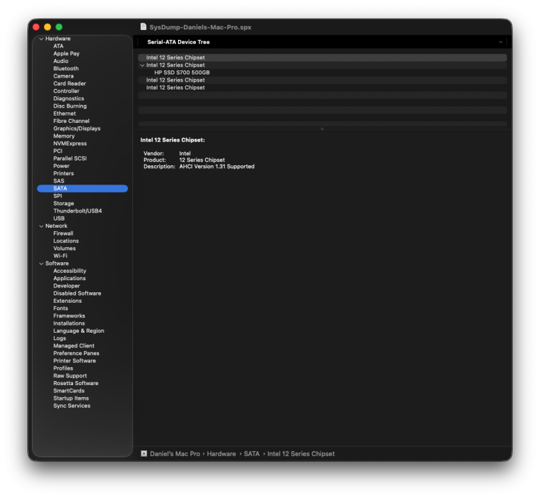Select Apple Pay in the sidebar

(x=66, y=54)
